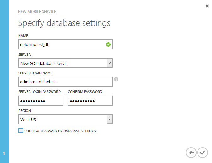Click the help question mark icon
This screenshot has width=212, height=163.
click(x=116, y=79)
